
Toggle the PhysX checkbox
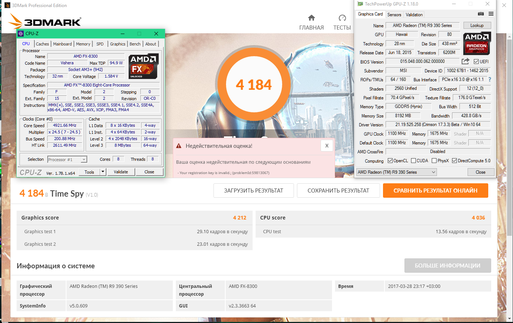(434, 161)
